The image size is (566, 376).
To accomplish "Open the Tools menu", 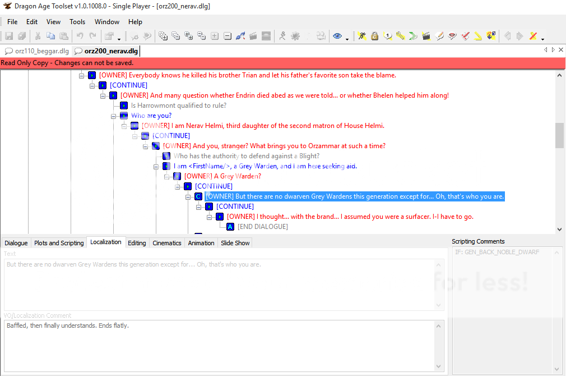I will [77, 22].
